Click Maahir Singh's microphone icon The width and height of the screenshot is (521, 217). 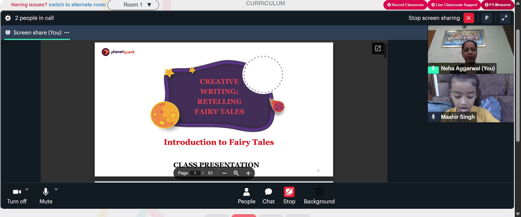433,117
